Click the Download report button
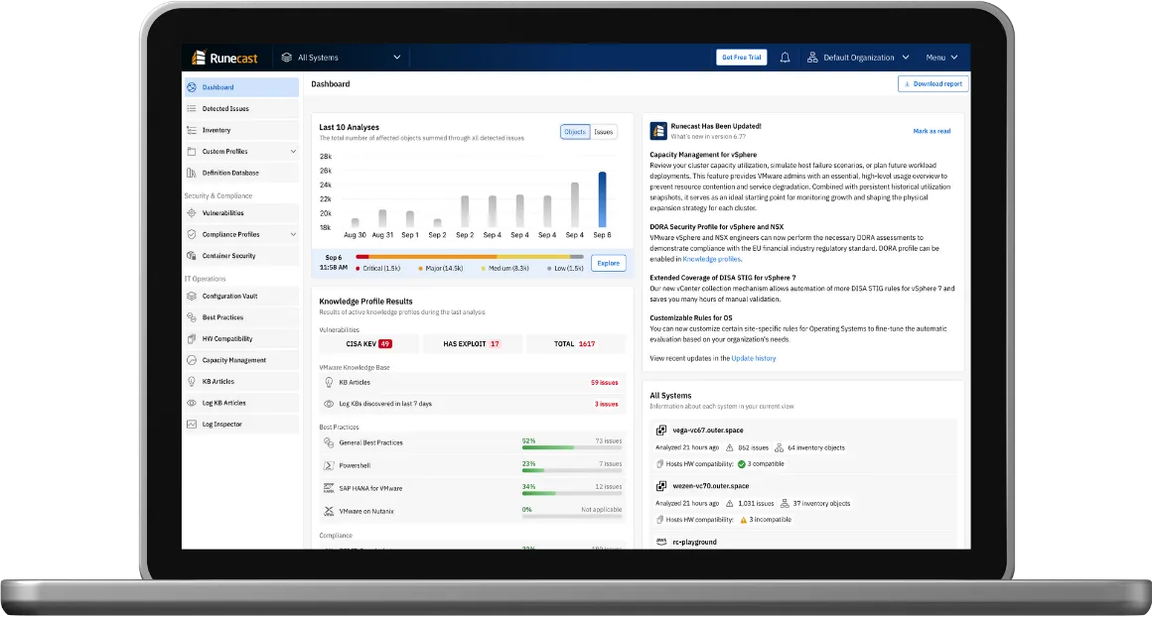This screenshot has width=1152, height=617. pyautogui.click(x=934, y=83)
